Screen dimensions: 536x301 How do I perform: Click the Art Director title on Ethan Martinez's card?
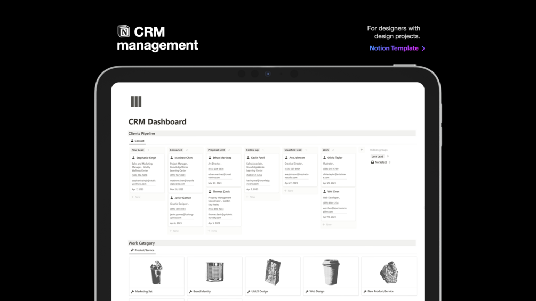(215, 164)
